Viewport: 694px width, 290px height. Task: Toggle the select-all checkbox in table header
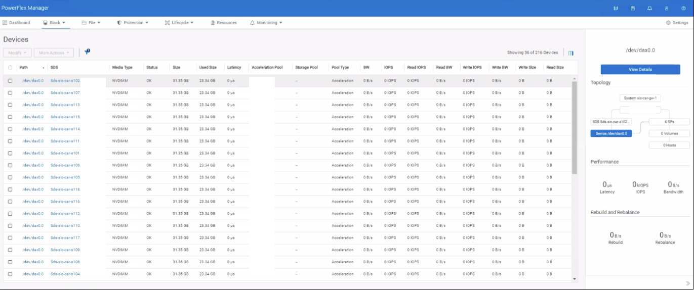pos(10,67)
